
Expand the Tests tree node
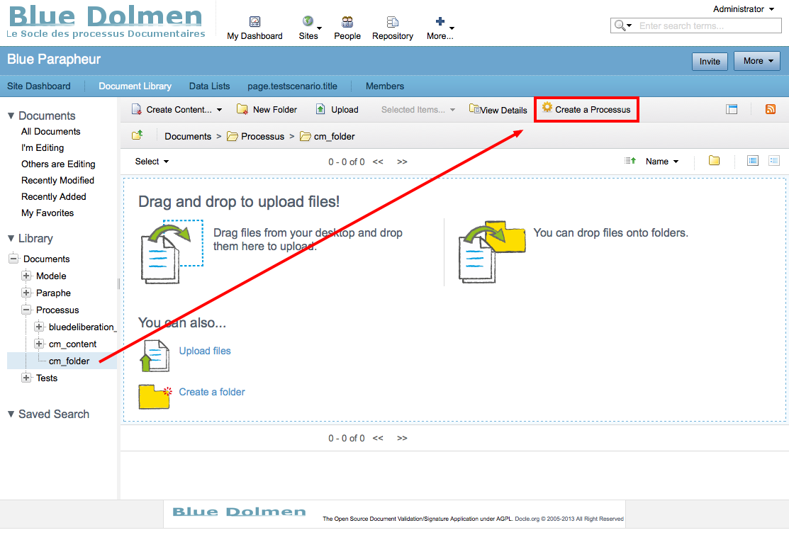click(26, 378)
